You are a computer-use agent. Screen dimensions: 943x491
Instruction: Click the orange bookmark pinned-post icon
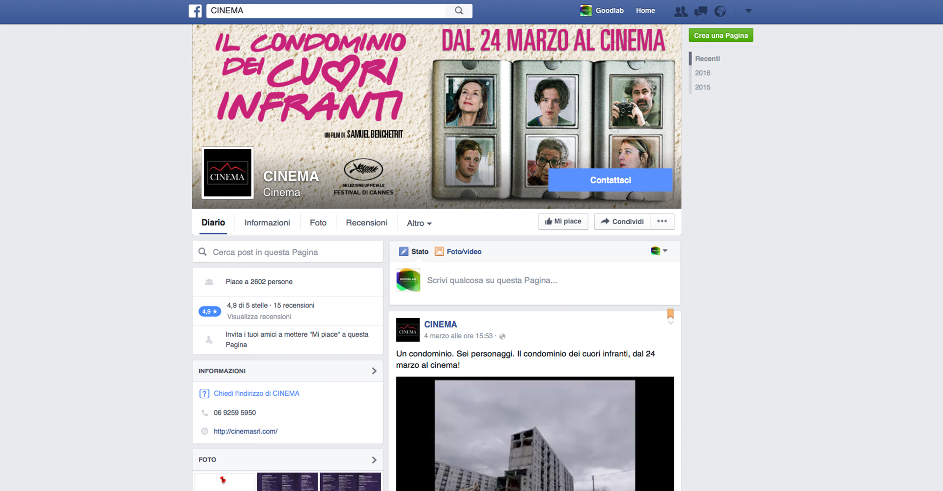(x=670, y=313)
